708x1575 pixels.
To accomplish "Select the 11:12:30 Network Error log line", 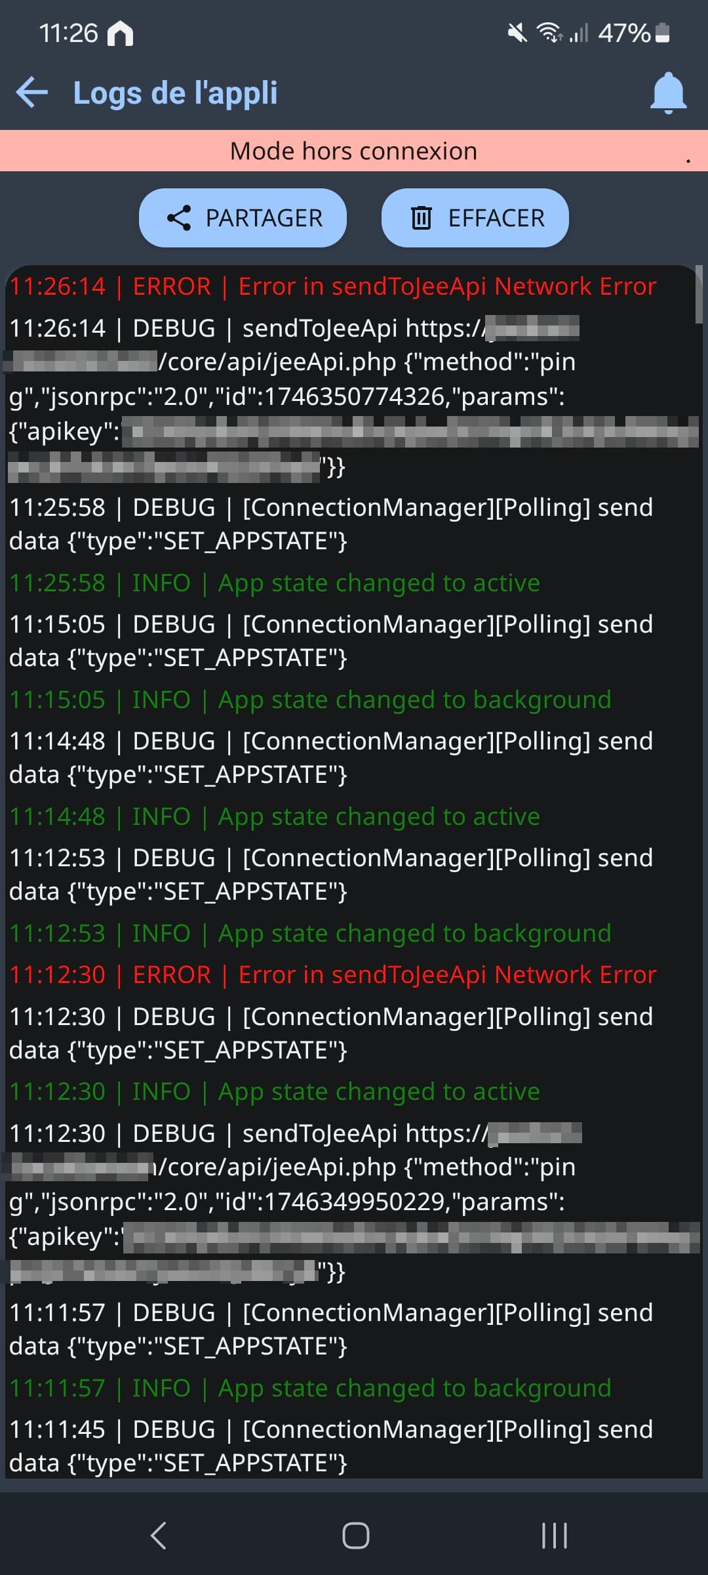I will (333, 975).
